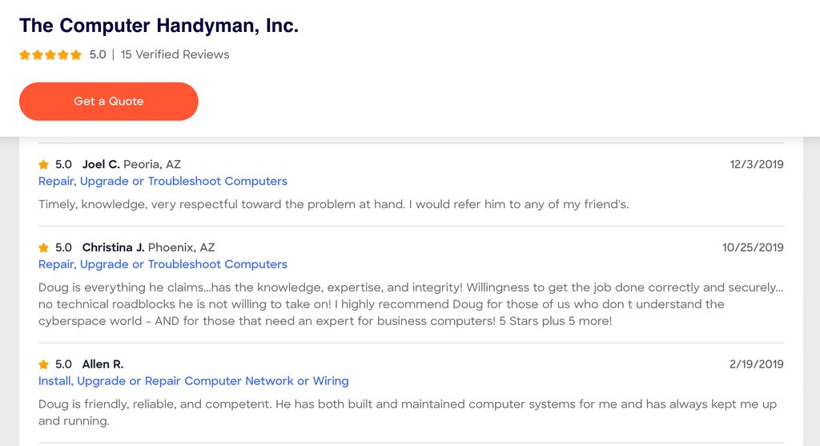Open the 15 Verified Reviews text
This screenshot has width=820, height=446.
click(x=175, y=54)
